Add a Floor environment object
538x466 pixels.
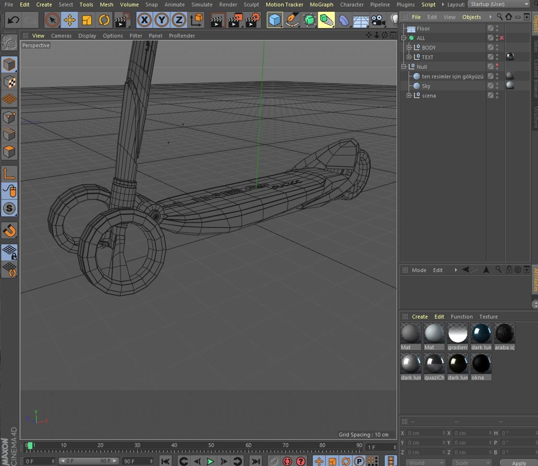pos(361,20)
